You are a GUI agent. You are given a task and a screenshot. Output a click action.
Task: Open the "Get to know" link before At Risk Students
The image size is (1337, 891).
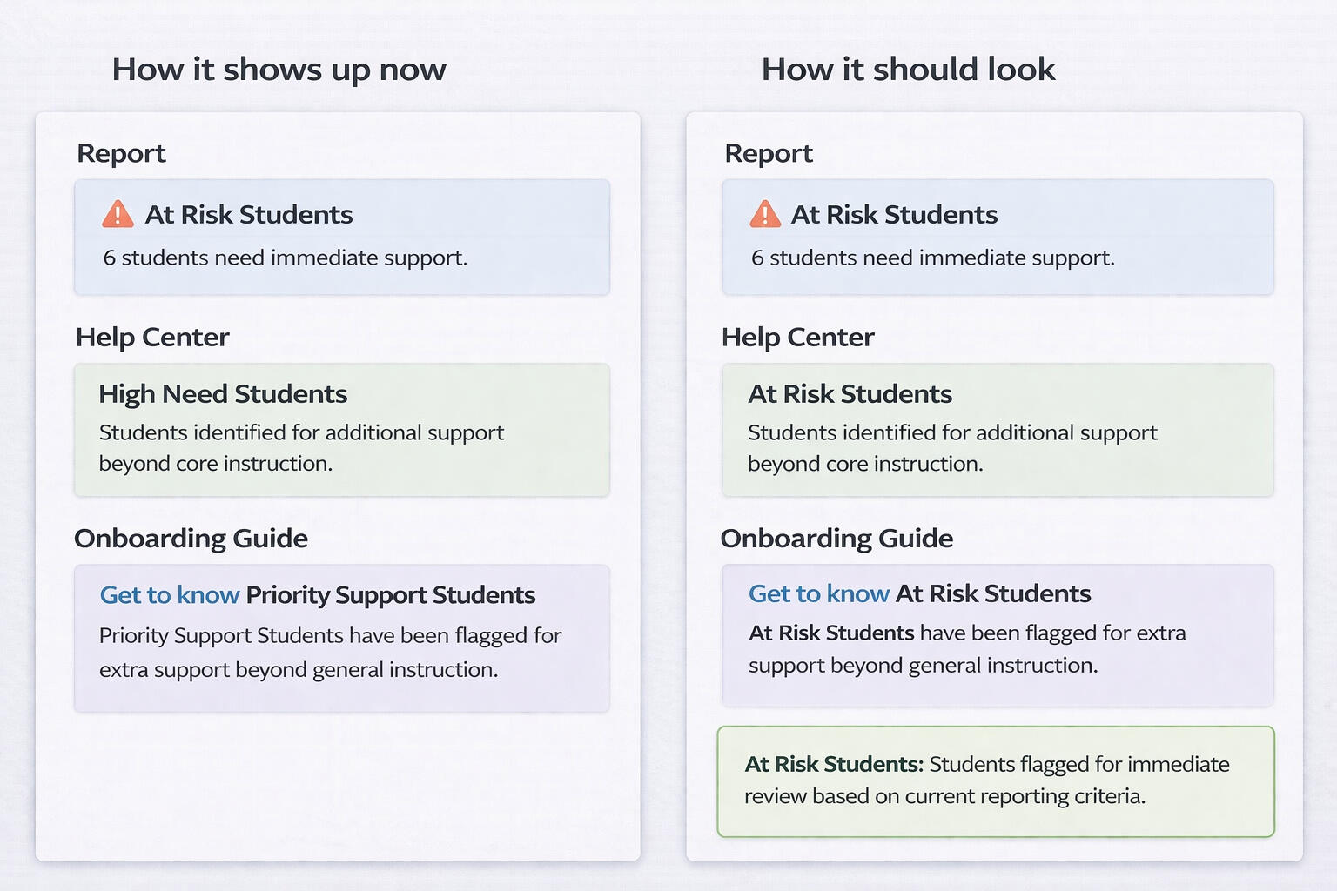(818, 593)
